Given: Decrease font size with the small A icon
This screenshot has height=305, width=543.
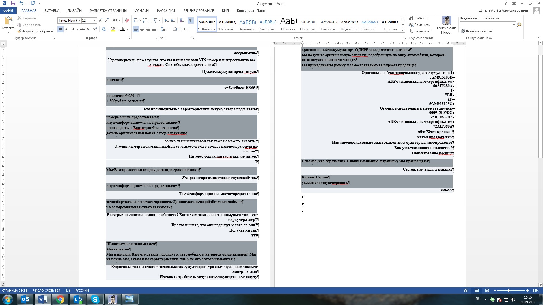Looking at the screenshot, I should click(x=107, y=20).
